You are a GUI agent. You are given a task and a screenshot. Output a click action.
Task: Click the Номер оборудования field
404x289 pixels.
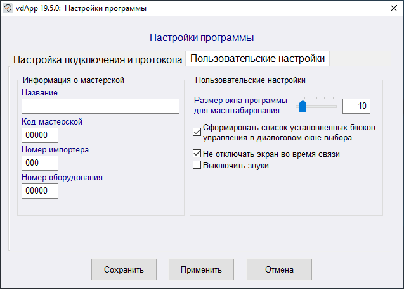(40, 190)
